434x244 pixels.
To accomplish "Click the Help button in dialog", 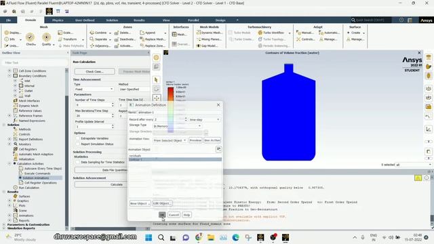I will click(x=187, y=215).
